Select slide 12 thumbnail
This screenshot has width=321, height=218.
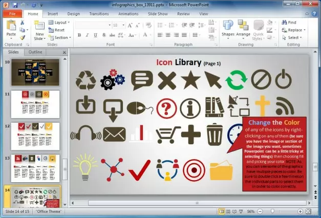[x=35, y=136]
